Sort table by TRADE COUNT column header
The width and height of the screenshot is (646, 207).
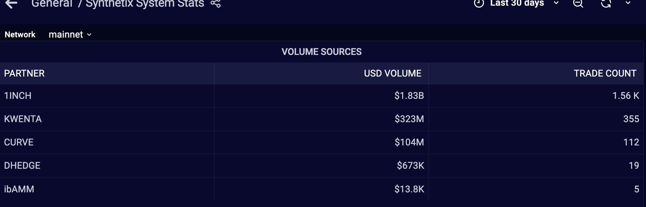(605, 74)
